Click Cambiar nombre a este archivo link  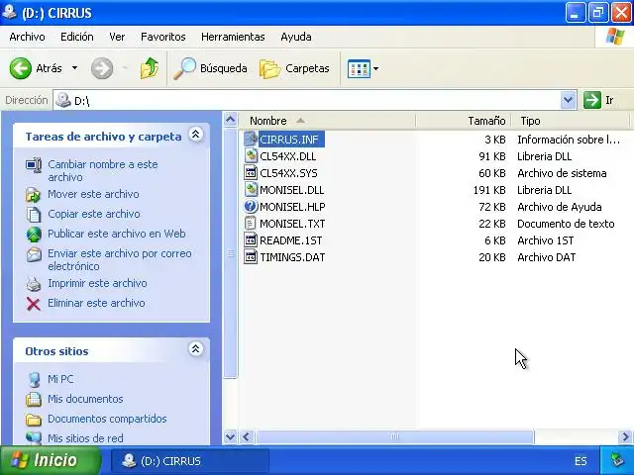pyautogui.click(x=103, y=170)
